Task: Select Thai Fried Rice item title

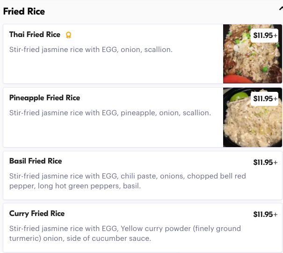Action: pyautogui.click(x=35, y=35)
